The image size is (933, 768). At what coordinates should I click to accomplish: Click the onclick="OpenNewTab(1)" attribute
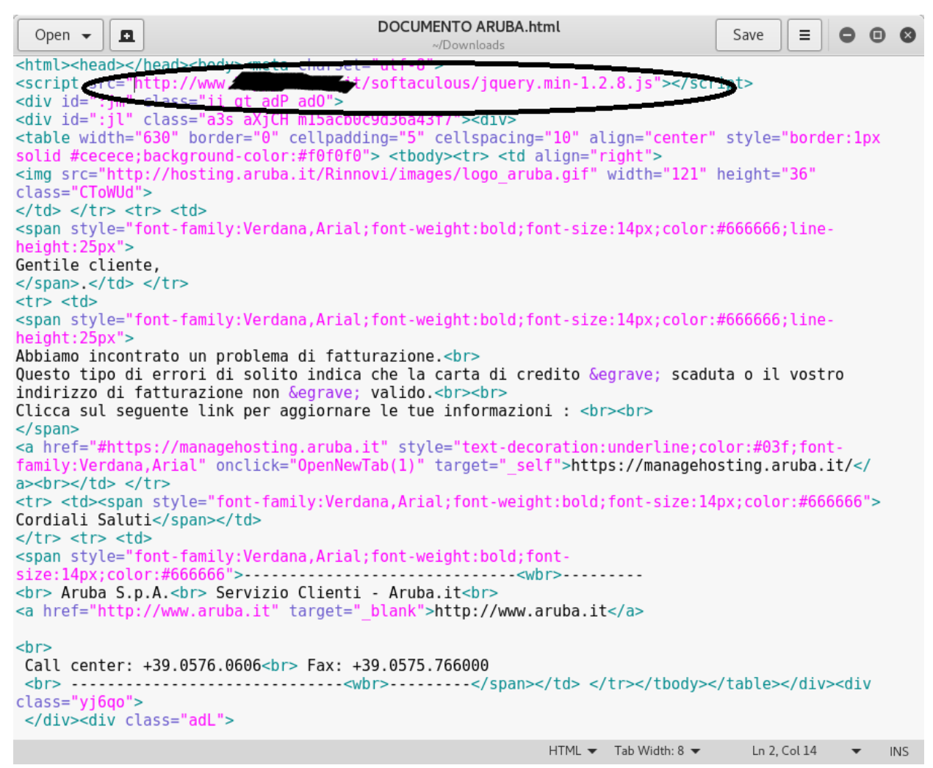pos(320,465)
